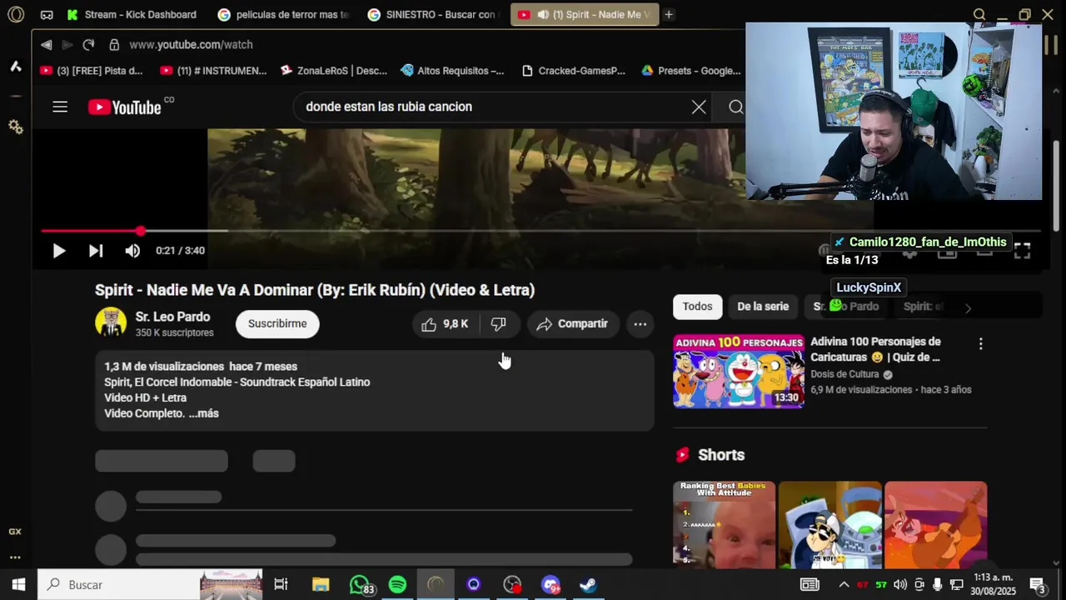Open the ZonaLeRoS bookmark
Image resolution: width=1066 pixels, height=600 pixels.
pyautogui.click(x=334, y=71)
